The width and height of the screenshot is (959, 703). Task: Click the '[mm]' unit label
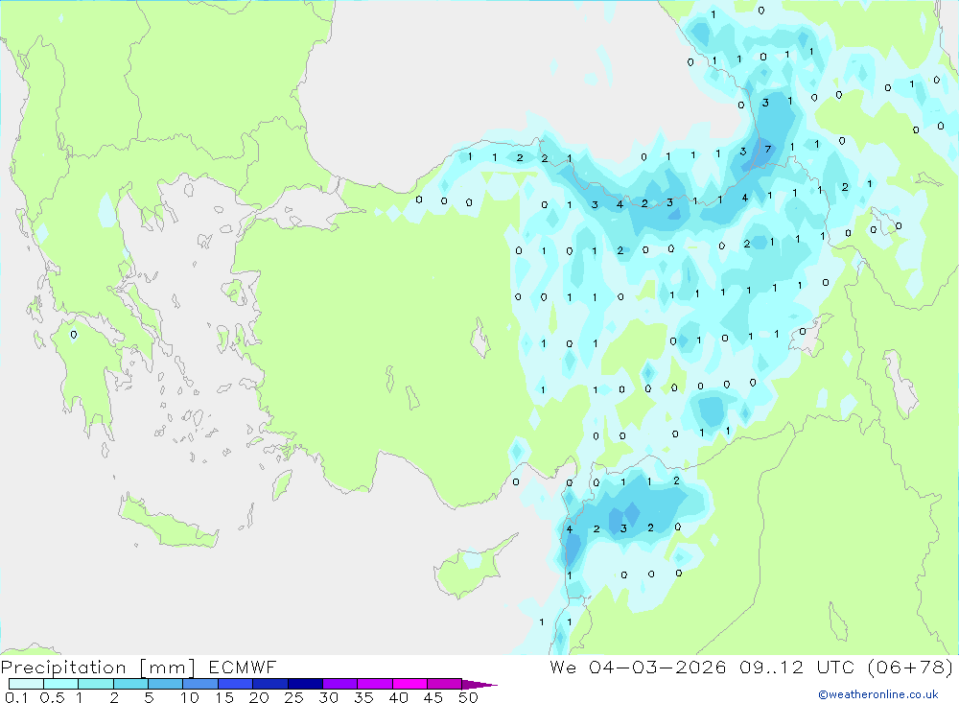tap(167, 667)
